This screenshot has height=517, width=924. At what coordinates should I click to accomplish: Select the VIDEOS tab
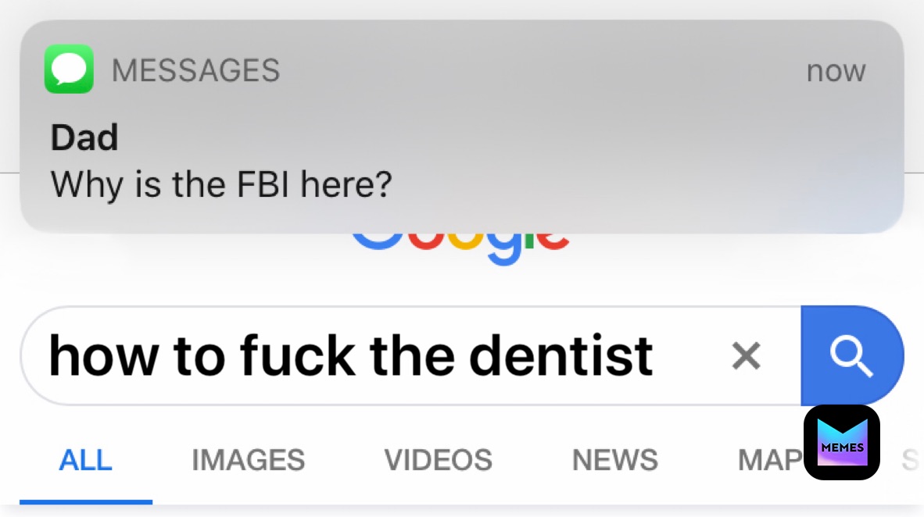coord(438,460)
